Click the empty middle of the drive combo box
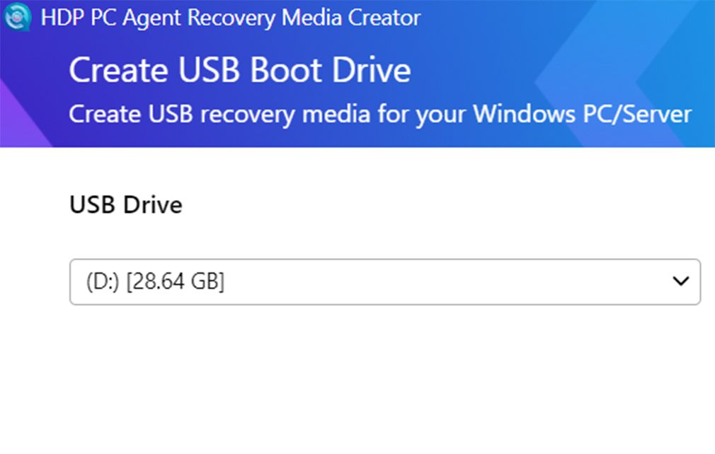The width and height of the screenshot is (715, 454). 439,281
